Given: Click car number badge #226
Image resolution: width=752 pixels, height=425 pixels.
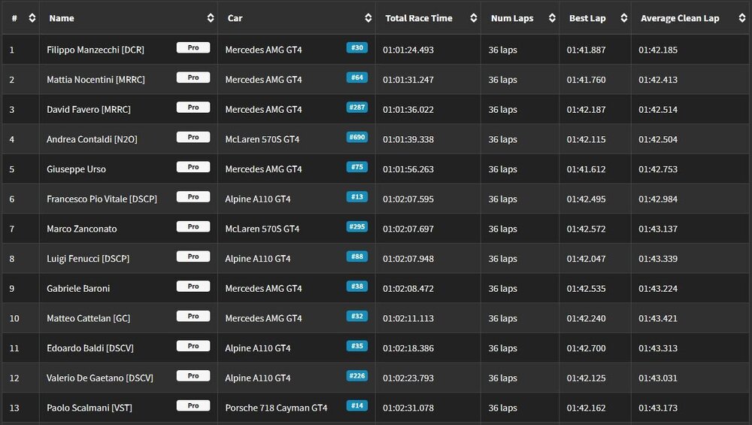Looking at the screenshot, I should pos(356,375).
